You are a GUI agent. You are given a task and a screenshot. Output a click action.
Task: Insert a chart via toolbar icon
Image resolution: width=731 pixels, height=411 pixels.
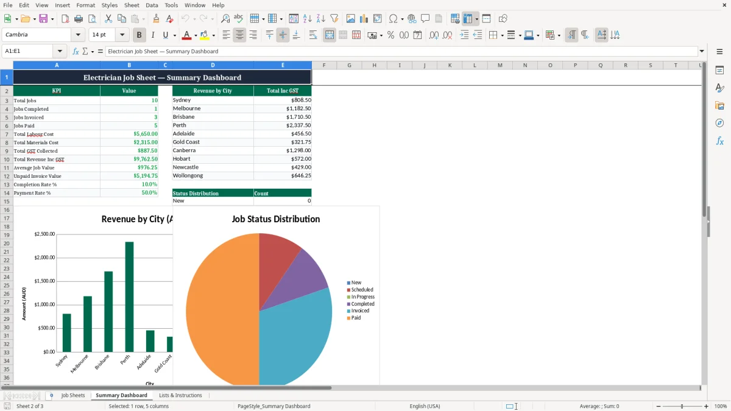point(364,19)
